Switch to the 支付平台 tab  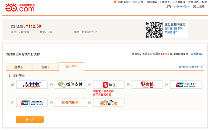tap(72, 67)
